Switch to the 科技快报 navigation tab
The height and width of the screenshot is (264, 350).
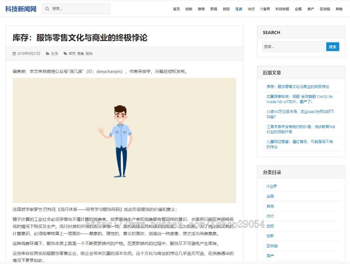tap(282, 9)
